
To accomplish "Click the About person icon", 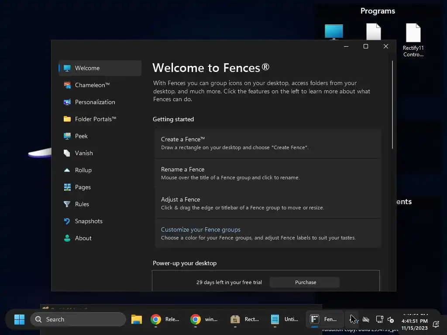I will 67,238.
